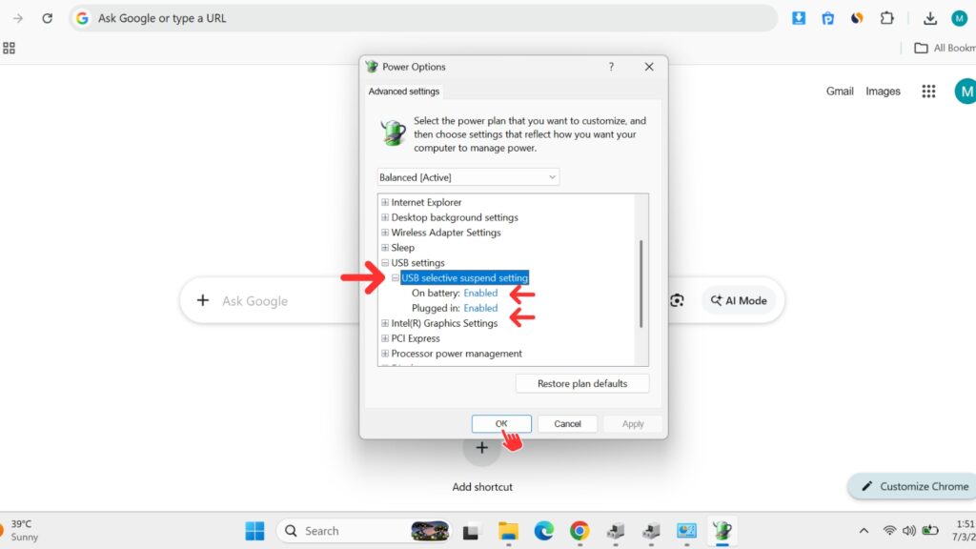The image size is (976, 549).
Task: Open the power plan Balanced dropdown
Action: point(468,177)
